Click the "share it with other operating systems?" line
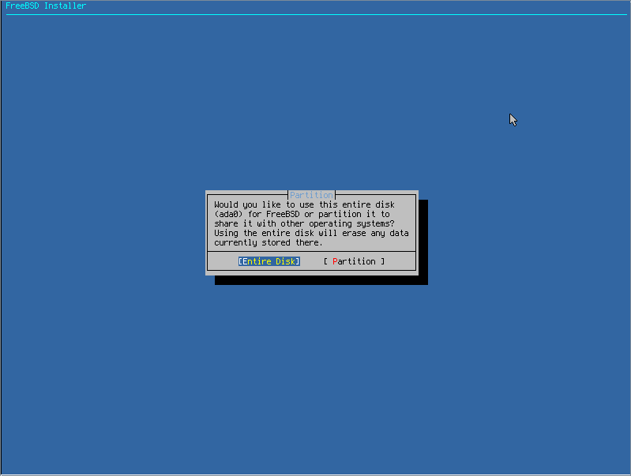The height and width of the screenshot is (476, 631). (x=304, y=223)
